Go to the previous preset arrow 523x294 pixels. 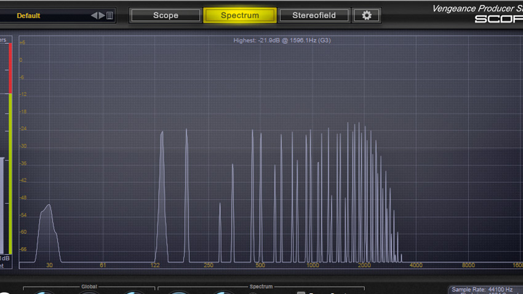[94, 15]
